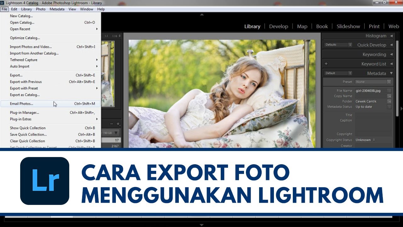This screenshot has width=403, height=227.
Task: Expand the Open Recent submenu
Action: pos(50,29)
